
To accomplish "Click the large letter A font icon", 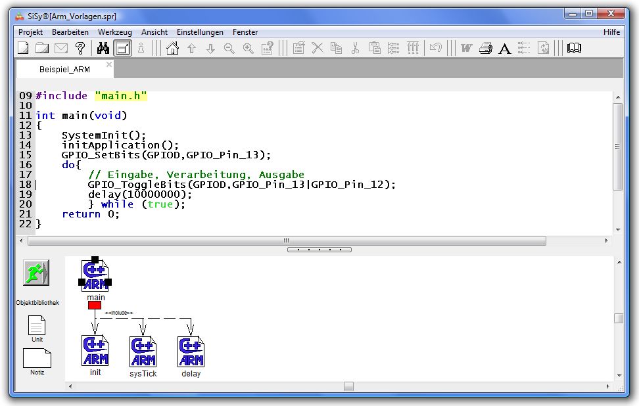I will click(x=504, y=49).
